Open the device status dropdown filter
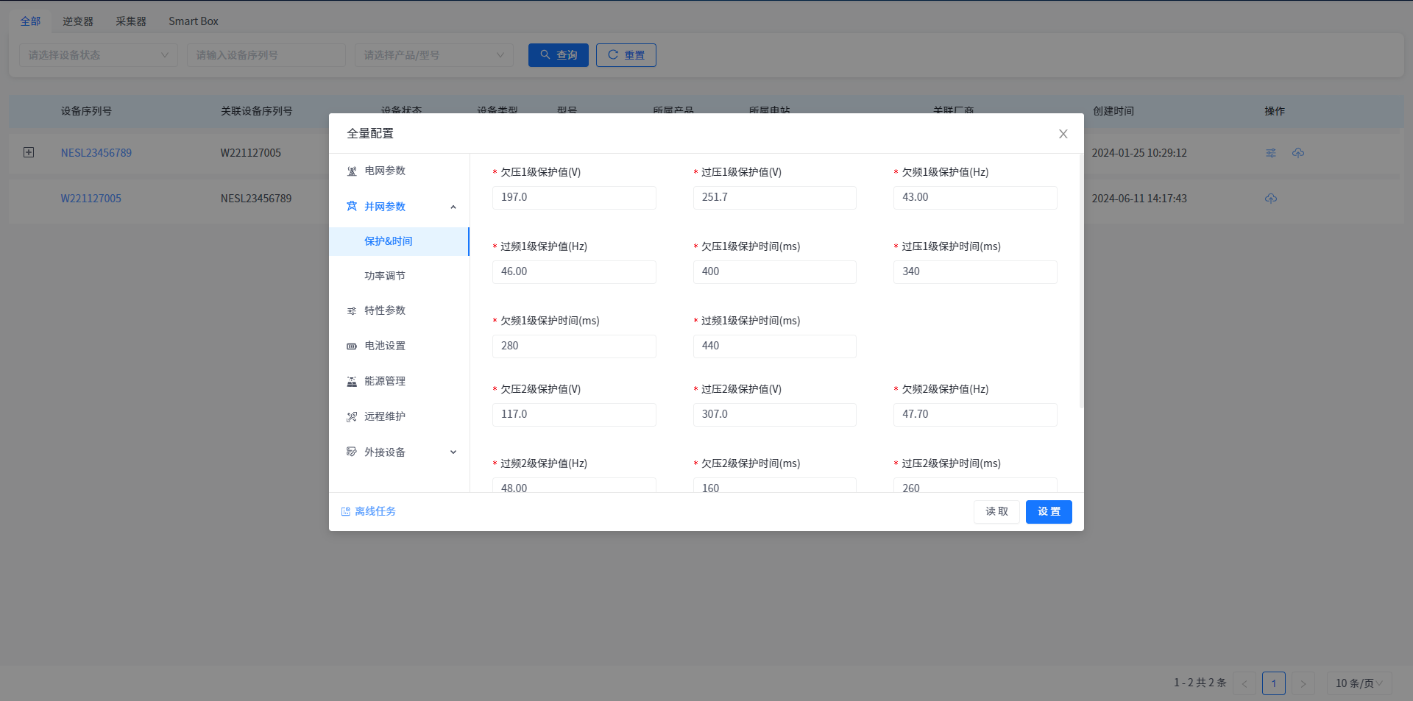 pyautogui.click(x=98, y=55)
